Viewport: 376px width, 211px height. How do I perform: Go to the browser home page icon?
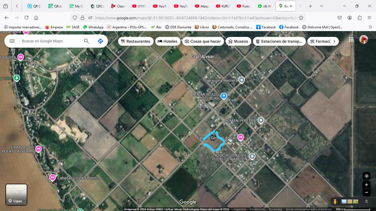coord(36,18)
